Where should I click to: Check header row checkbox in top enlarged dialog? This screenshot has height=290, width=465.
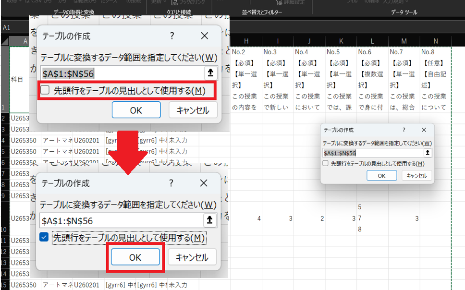[45, 90]
